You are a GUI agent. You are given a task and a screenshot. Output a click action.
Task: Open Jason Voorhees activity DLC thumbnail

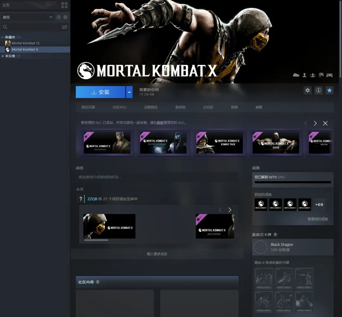(215, 226)
